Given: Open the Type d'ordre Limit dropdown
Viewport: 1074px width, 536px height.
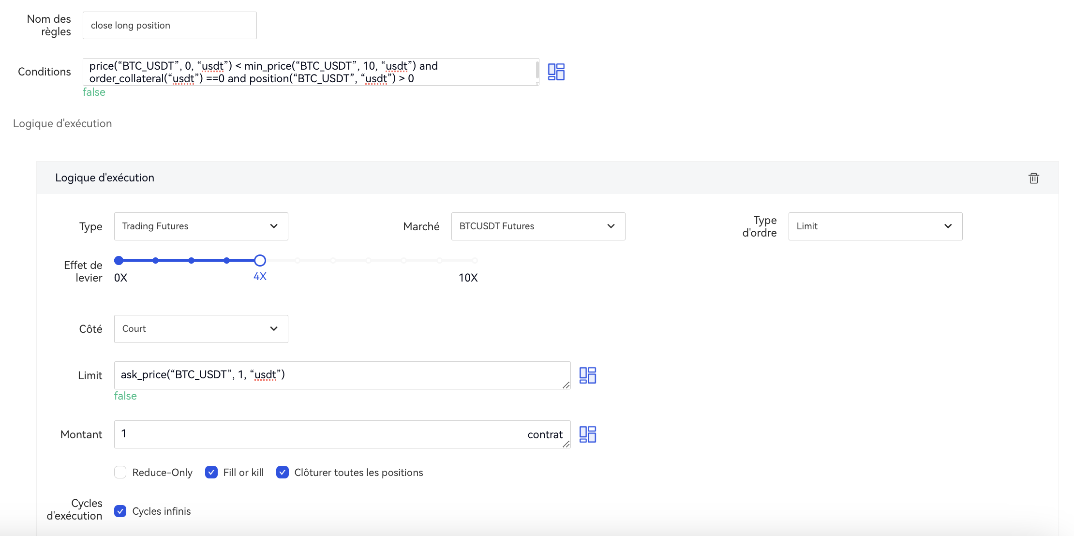Looking at the screenshot, I should (x=875, y=226).
